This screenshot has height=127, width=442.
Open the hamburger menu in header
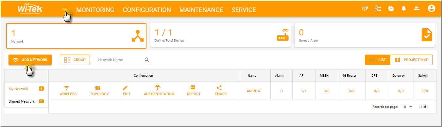(x=64, y=9)
